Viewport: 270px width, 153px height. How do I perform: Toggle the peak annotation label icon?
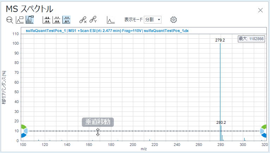tap(20, 20)
